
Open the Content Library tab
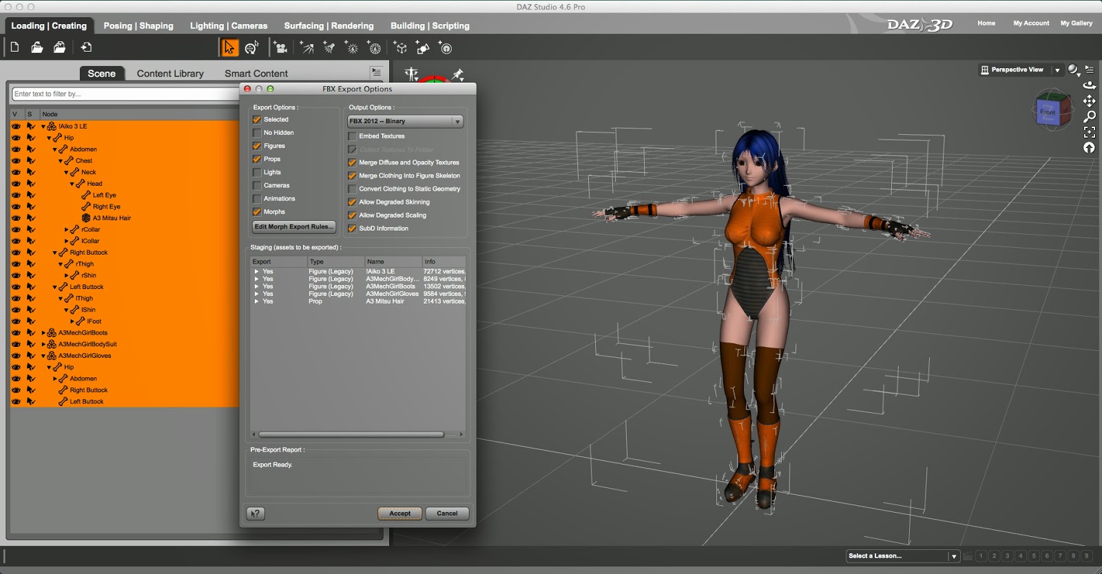point(170,74)
